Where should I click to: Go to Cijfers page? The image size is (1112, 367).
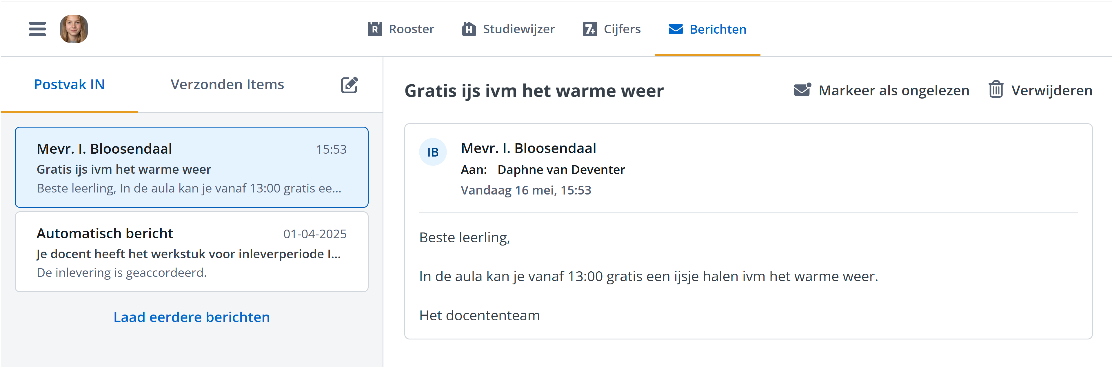622,29
